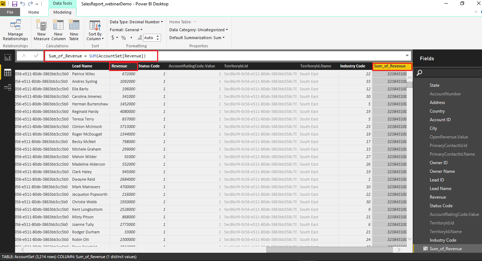Select the Revenue column header
The height and width of the screenshot is (261, 482).
tap(124, 66)
